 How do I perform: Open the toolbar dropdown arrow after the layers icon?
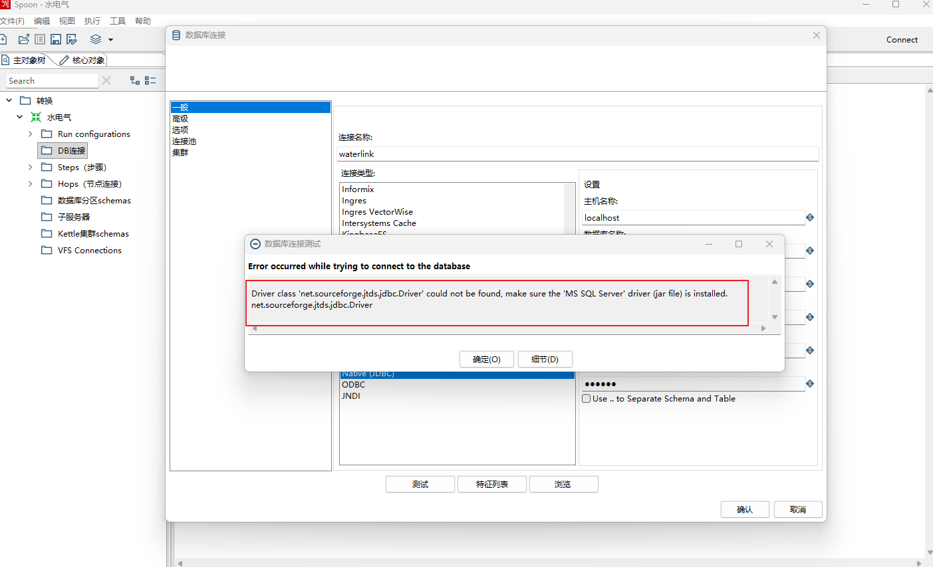(x=111, y=39)
